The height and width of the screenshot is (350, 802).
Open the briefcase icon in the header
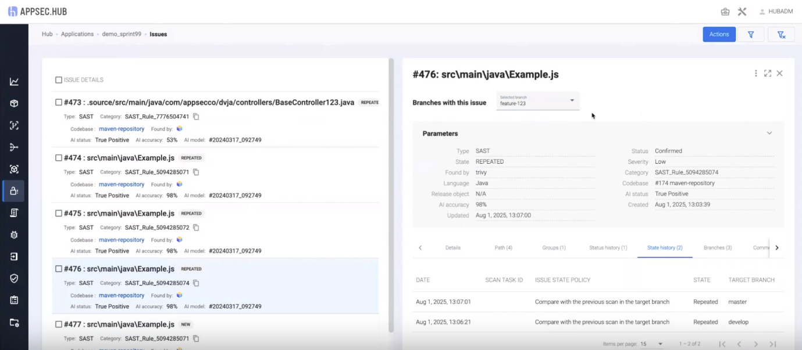(x=725, y=12)
